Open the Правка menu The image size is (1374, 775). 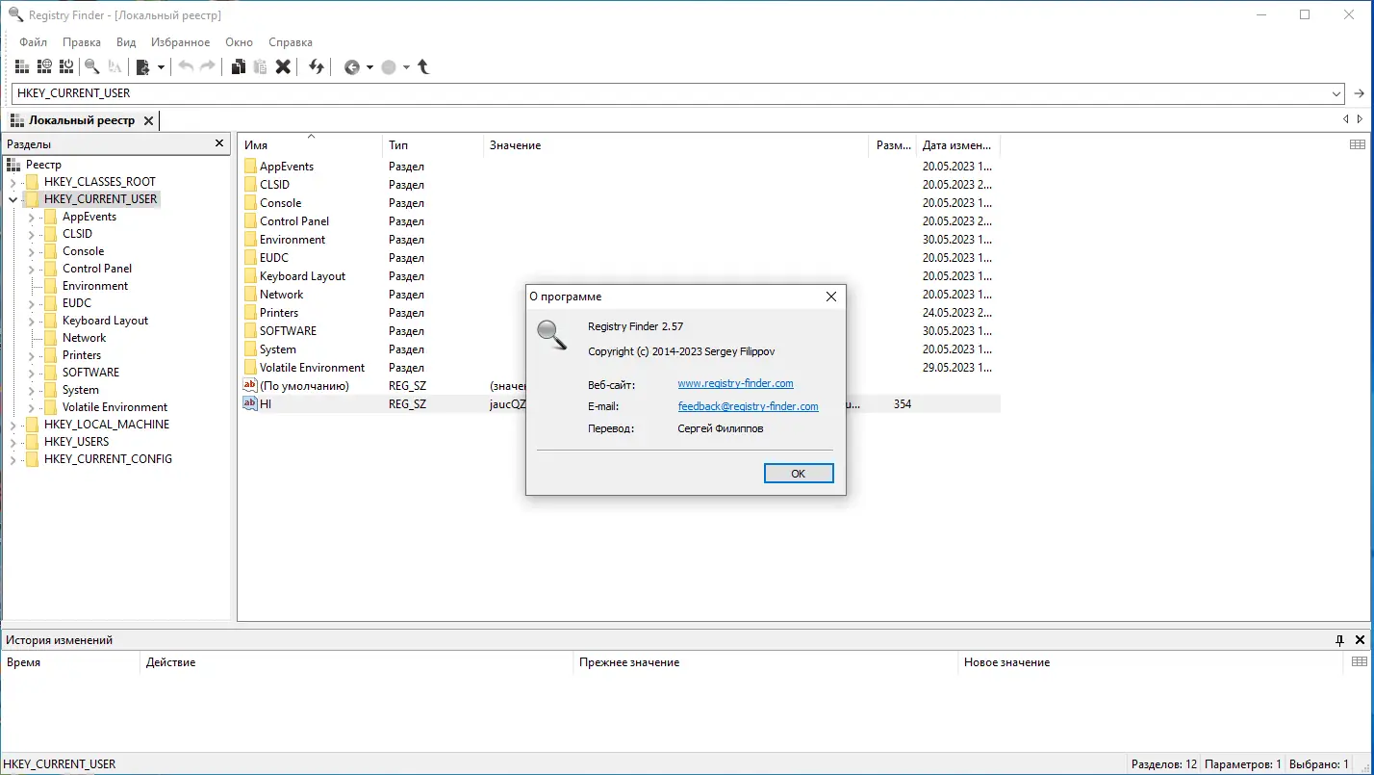coord(82,42)
